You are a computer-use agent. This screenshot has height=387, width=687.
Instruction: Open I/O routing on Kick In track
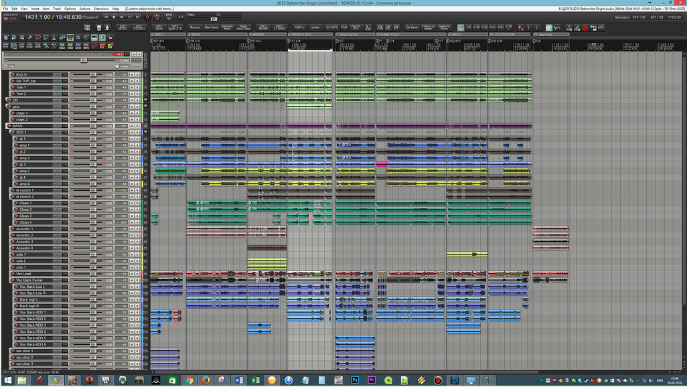click(65, 74)
